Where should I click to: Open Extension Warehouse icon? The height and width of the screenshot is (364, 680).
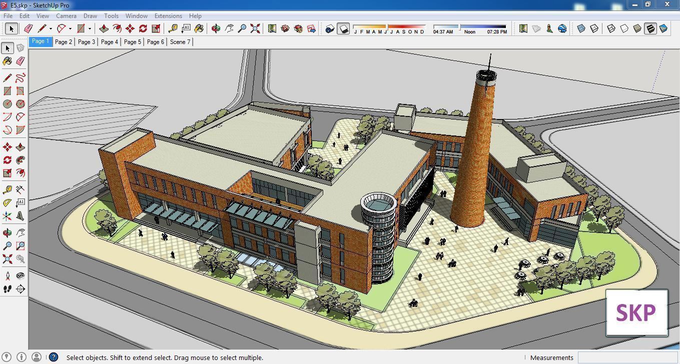coord(298,28)
